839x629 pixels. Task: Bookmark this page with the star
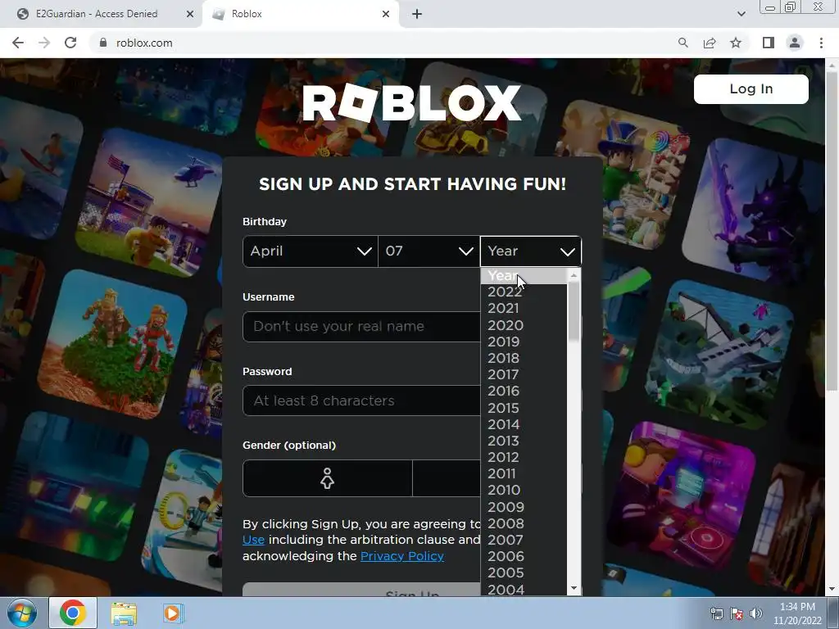pos(736,43)
